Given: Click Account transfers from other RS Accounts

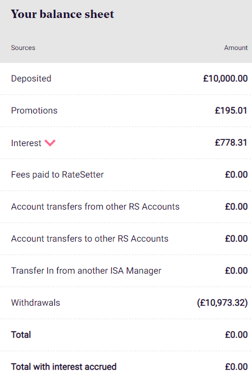Looking at the screenshot, I should [95, 207].
